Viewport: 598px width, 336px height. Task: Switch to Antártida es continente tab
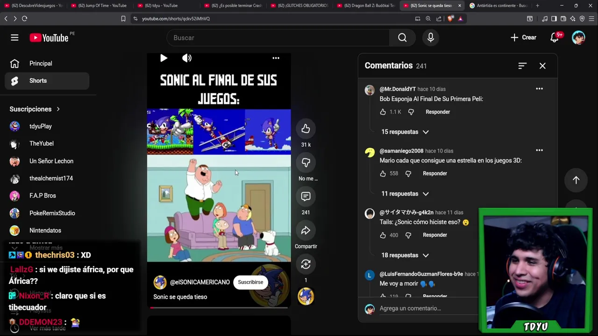498,6
